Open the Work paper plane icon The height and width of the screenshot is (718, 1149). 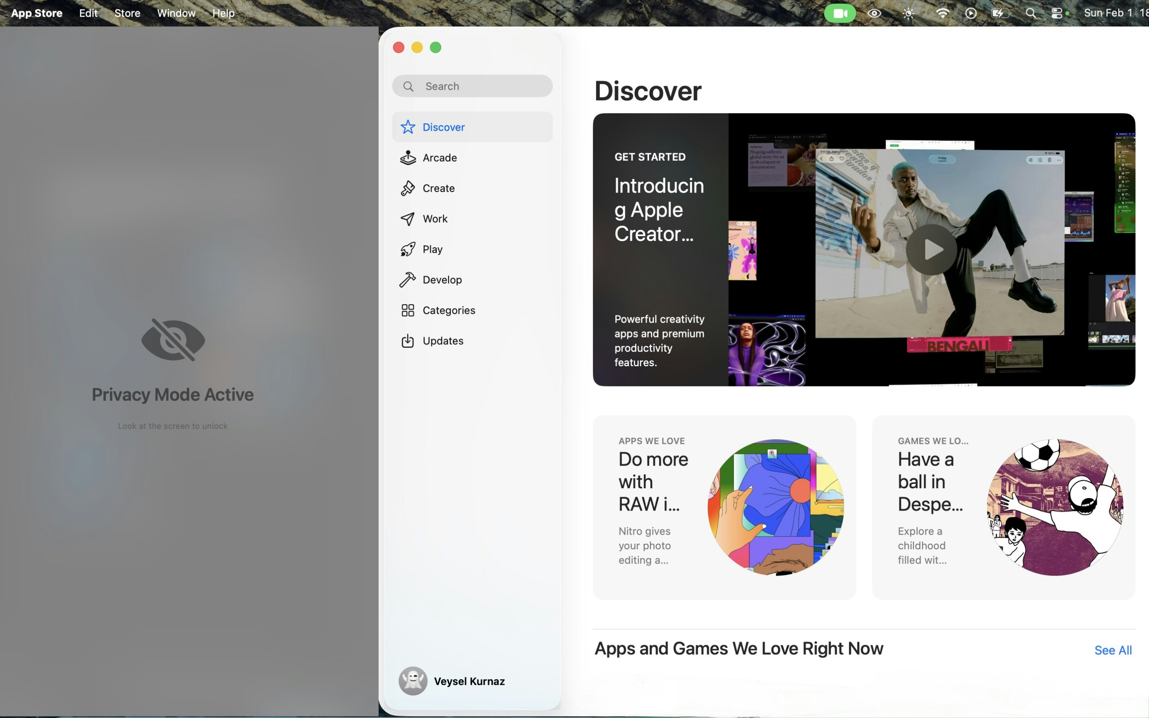407,219
